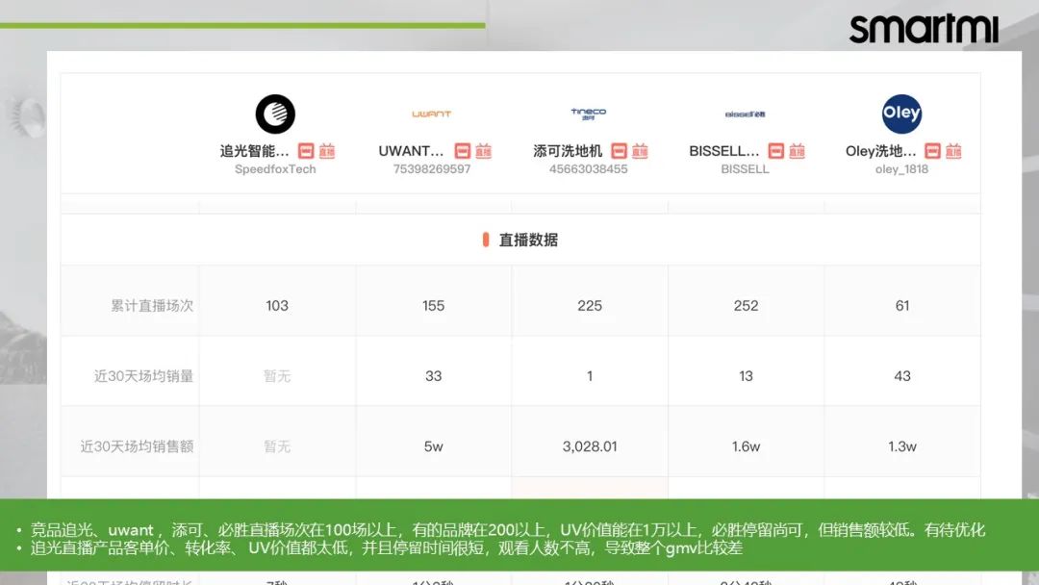Select the SpeedfoxTech account ID
The height and width of the screenshot is (585, 1039).
tap(275, 169)
